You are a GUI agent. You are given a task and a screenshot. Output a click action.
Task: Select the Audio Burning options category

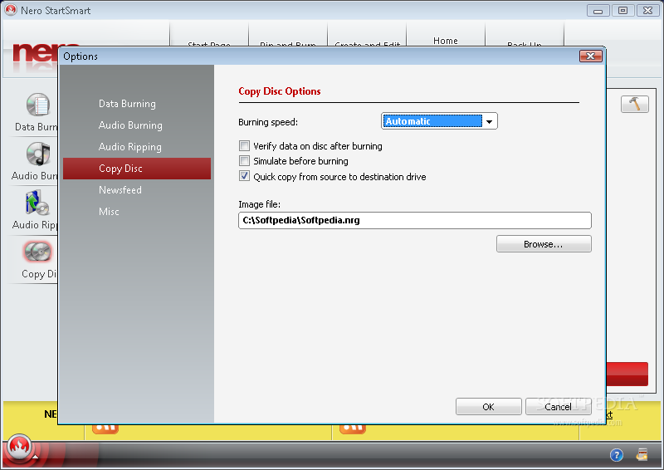[x=130, y=125]
